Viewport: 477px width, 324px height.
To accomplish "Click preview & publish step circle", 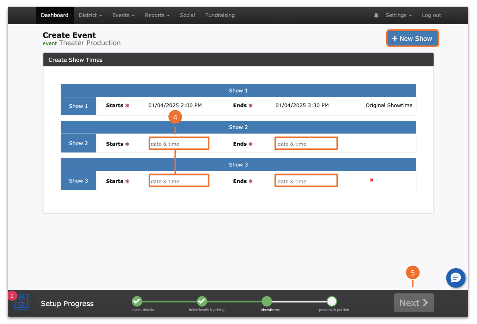I will (x=332, y=301).
